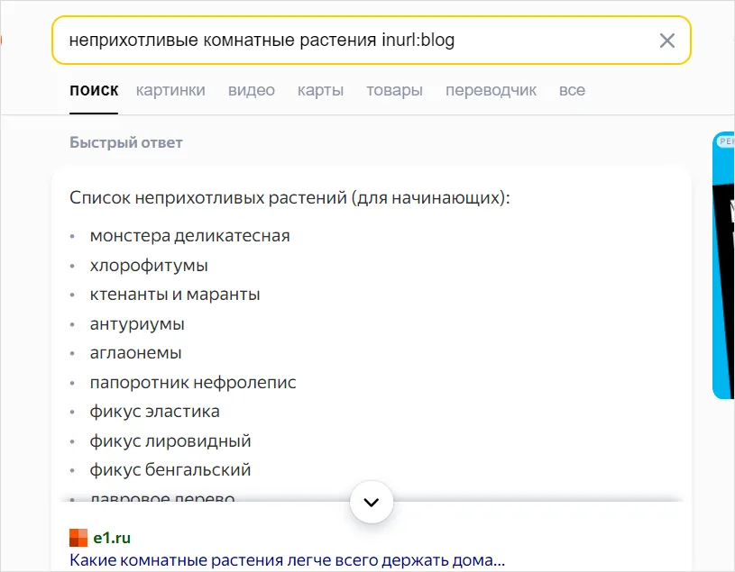Click inside the search input field
The height and width of the screenshot is (572, 735).
tap(271, 40)
